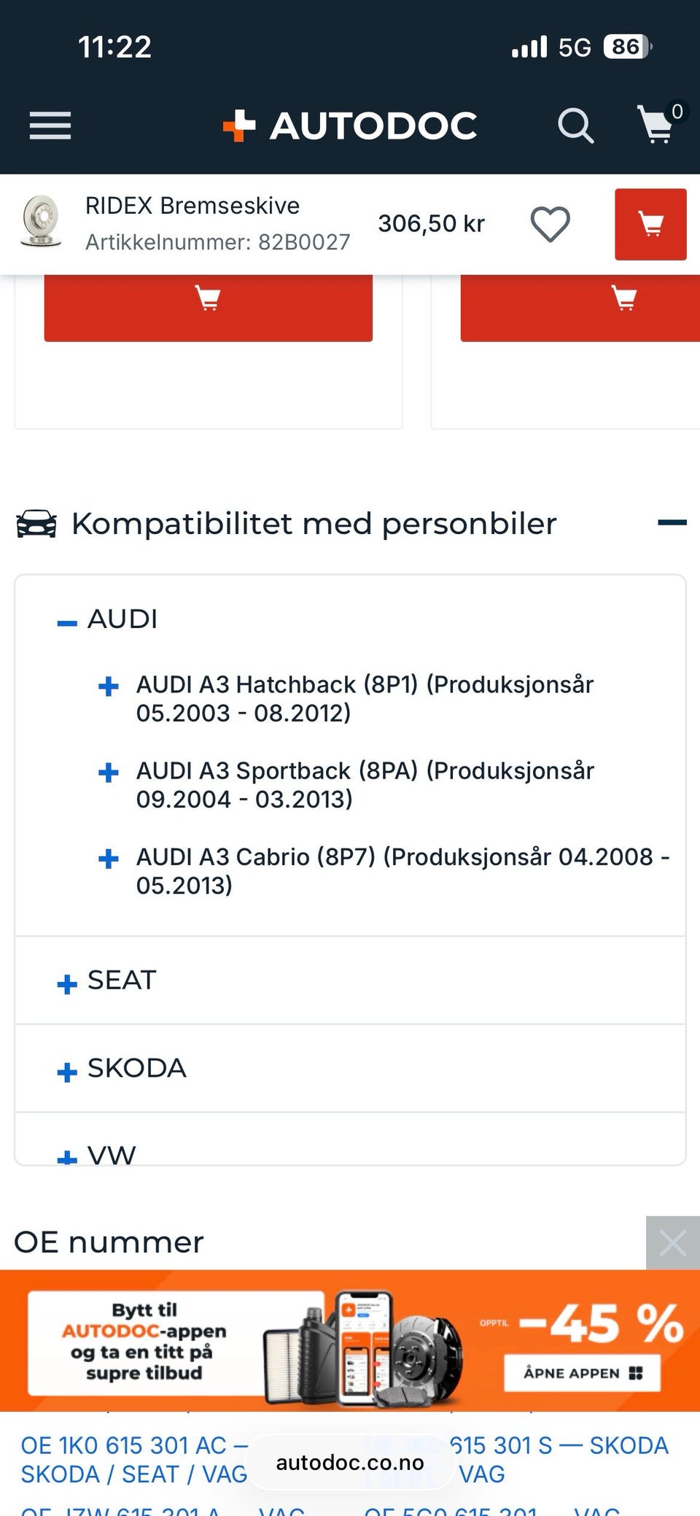
Task: Collapse the AUDI brand group
Action: tap(67, 622)
